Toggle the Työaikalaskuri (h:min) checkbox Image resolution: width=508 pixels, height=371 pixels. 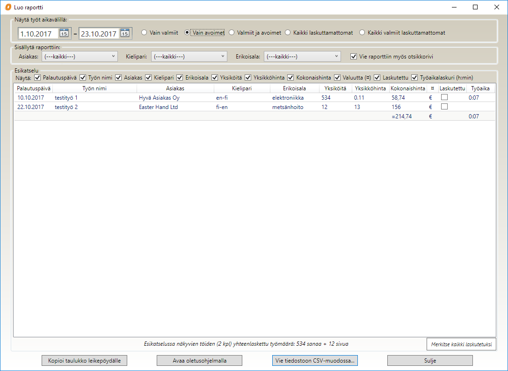point(414,77)
